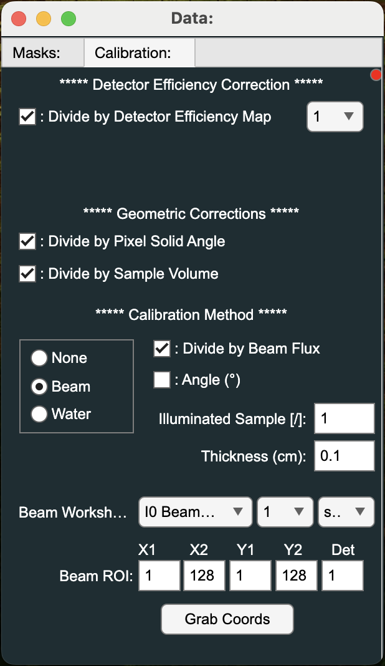Uncheck Divide by Pixel Solid Angle

[x=27, y=241]
